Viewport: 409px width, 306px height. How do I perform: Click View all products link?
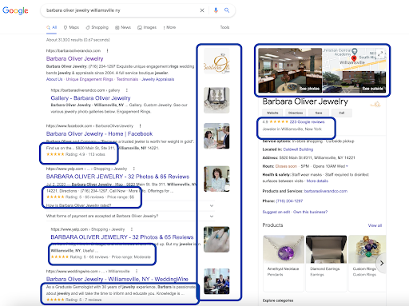coord(375,225)
